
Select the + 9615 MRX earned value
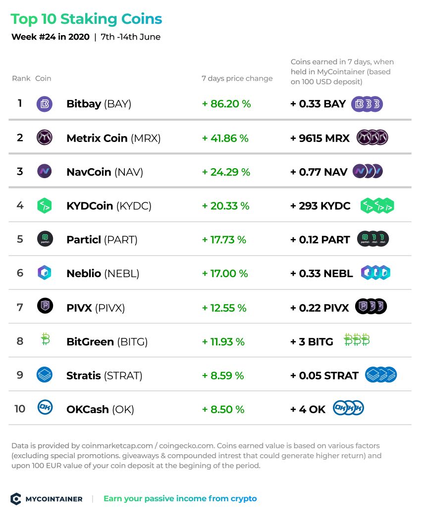pyautogui.click(x=320, y=138)
